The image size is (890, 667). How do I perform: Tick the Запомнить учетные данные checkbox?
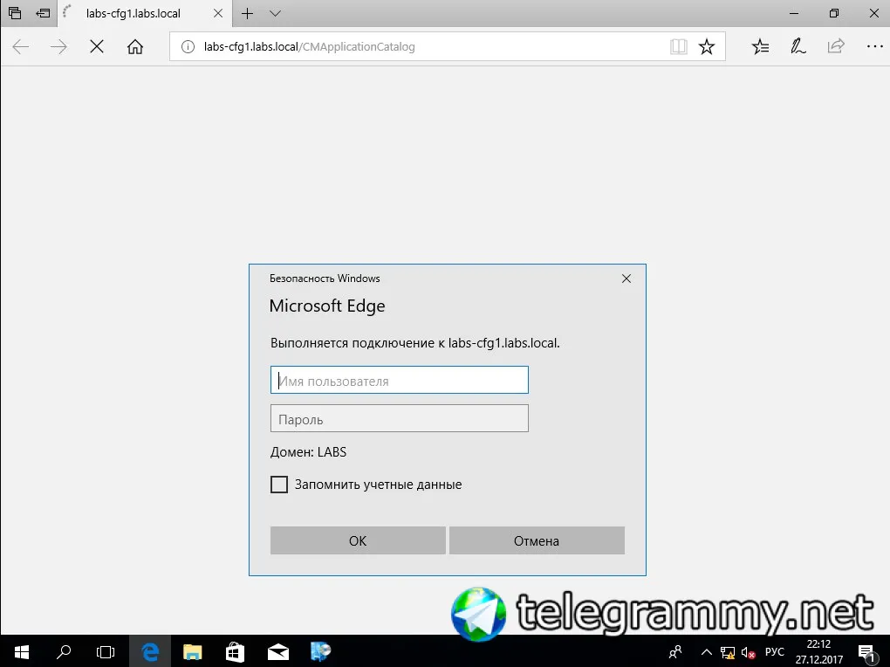click(278, 485)
